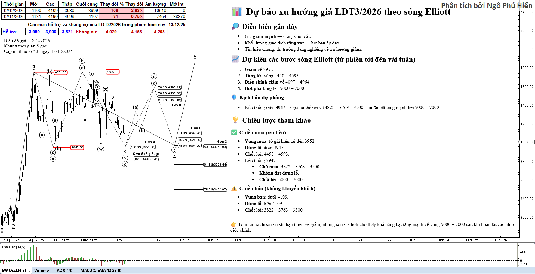Click the Thời gian column header
This screenshot has width=535, height=274.
[x=14, y=4]
